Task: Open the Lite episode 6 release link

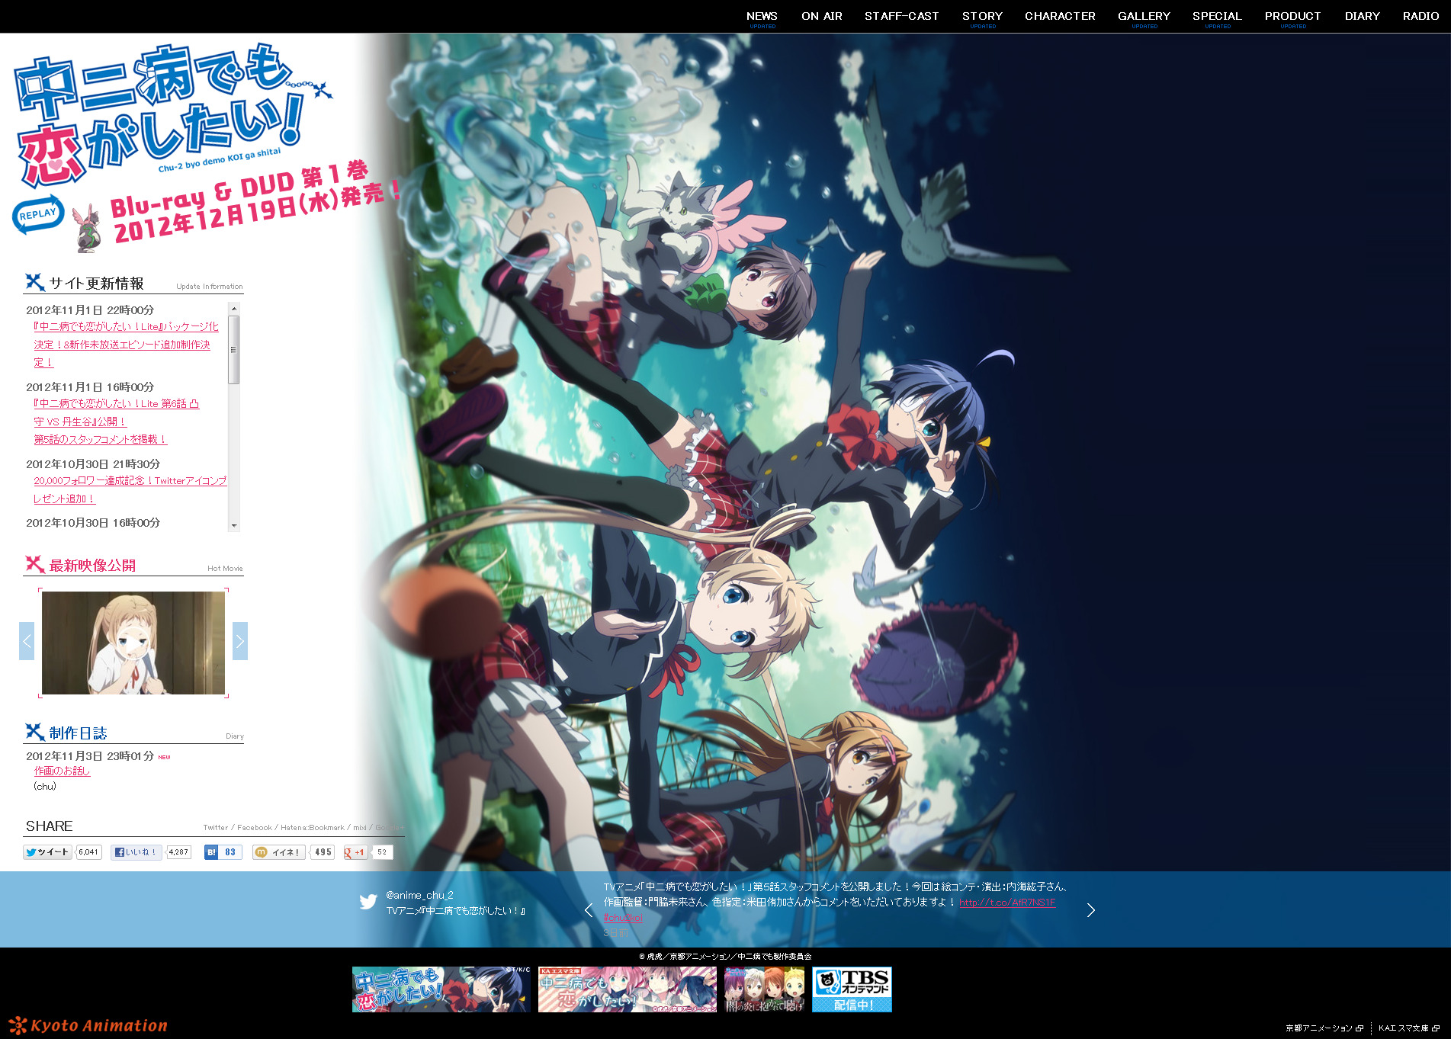Action: 116,412
